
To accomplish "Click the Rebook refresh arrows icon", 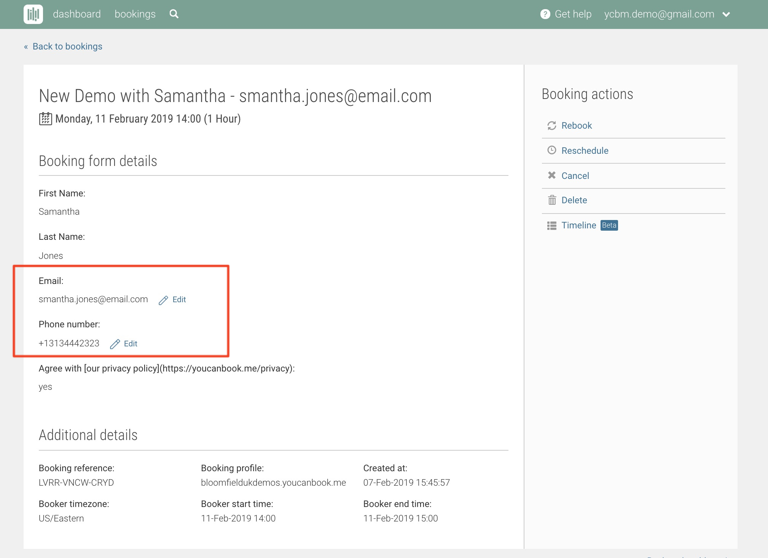I will tap(551, 126).
